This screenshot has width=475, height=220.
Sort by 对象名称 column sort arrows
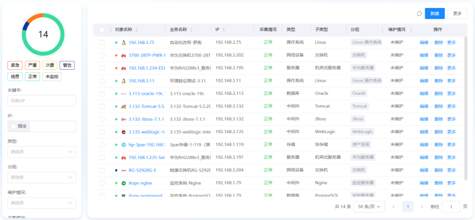pyautogui.click(x=136, y=30)
